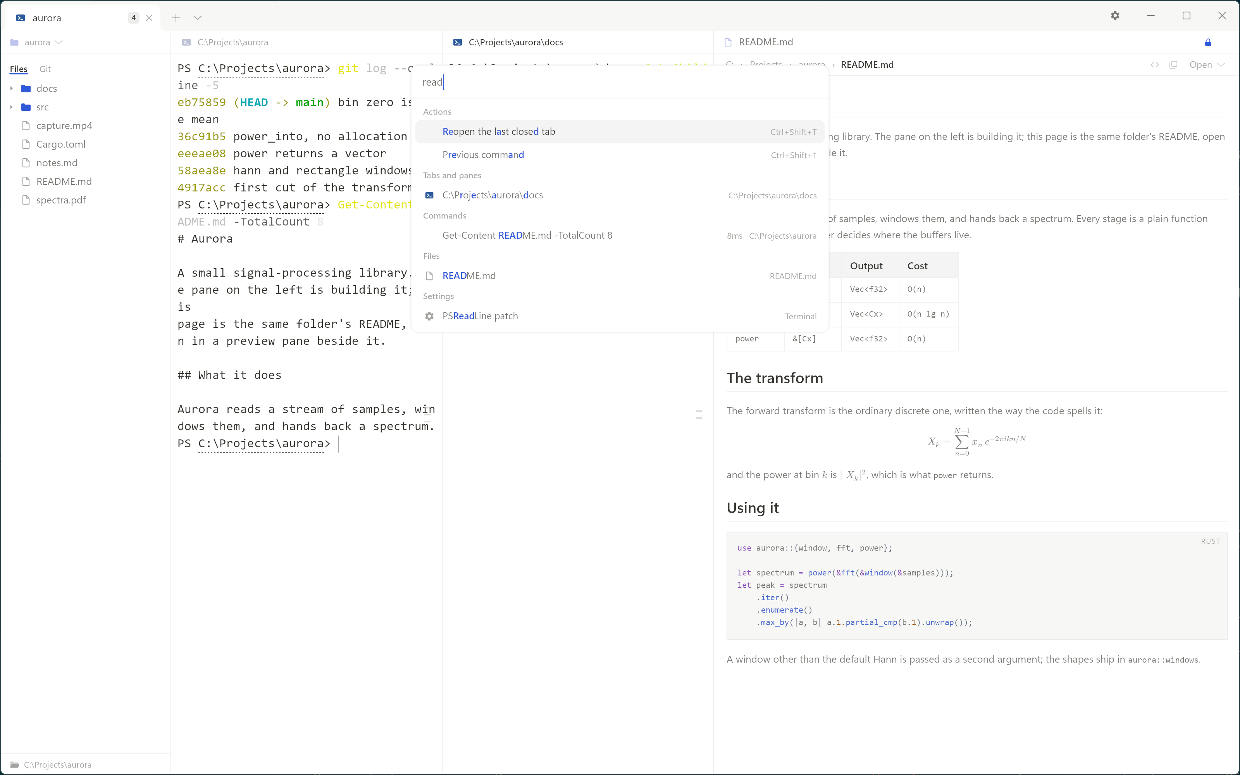Focus the C:\Projects\aurora pane header

click(x=307, y=42)
